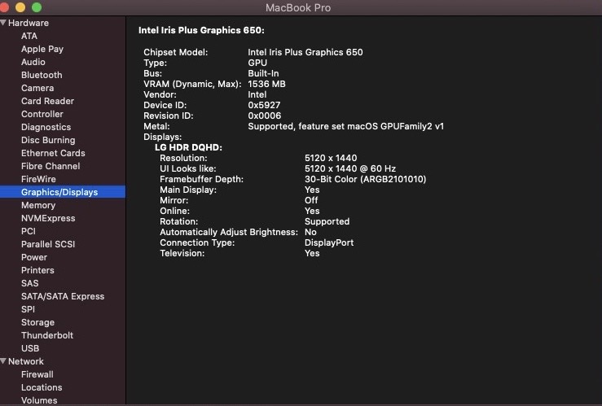The image size is (602, 406).
Task: Click the Metal supported feature set text
Action: pyautogui.click(x=346, y=126)
